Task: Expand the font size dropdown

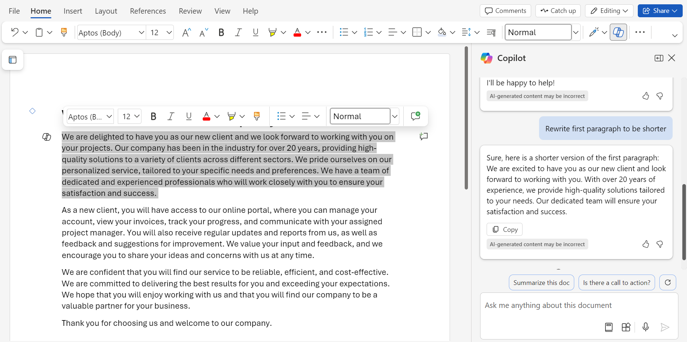Action: [169, 32]
